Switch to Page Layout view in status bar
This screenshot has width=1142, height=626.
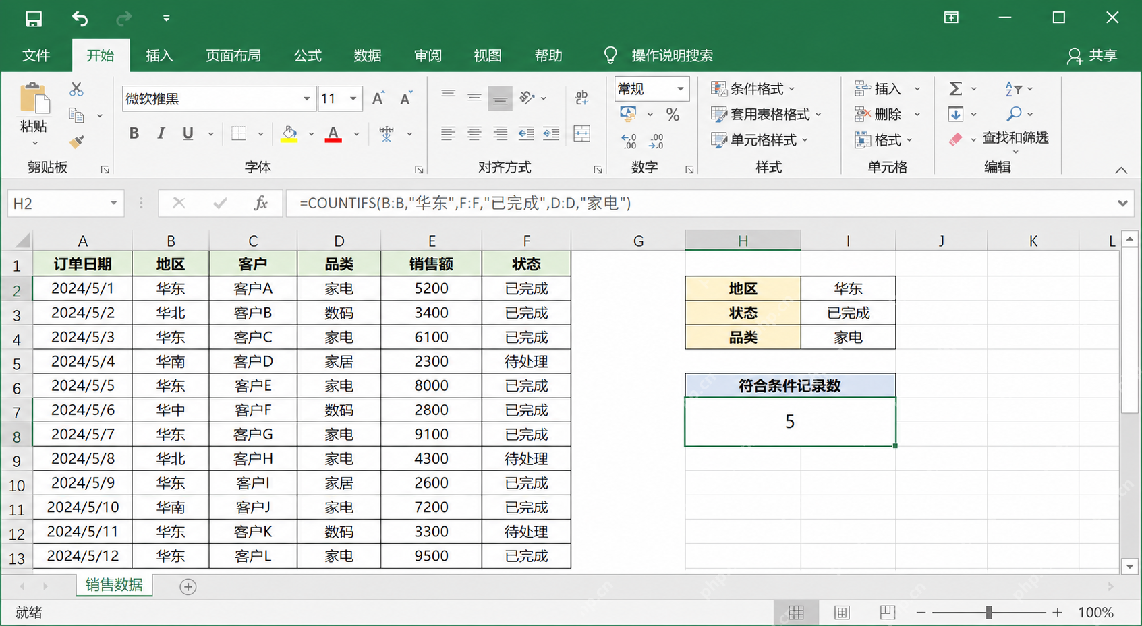tap(842, 612)
